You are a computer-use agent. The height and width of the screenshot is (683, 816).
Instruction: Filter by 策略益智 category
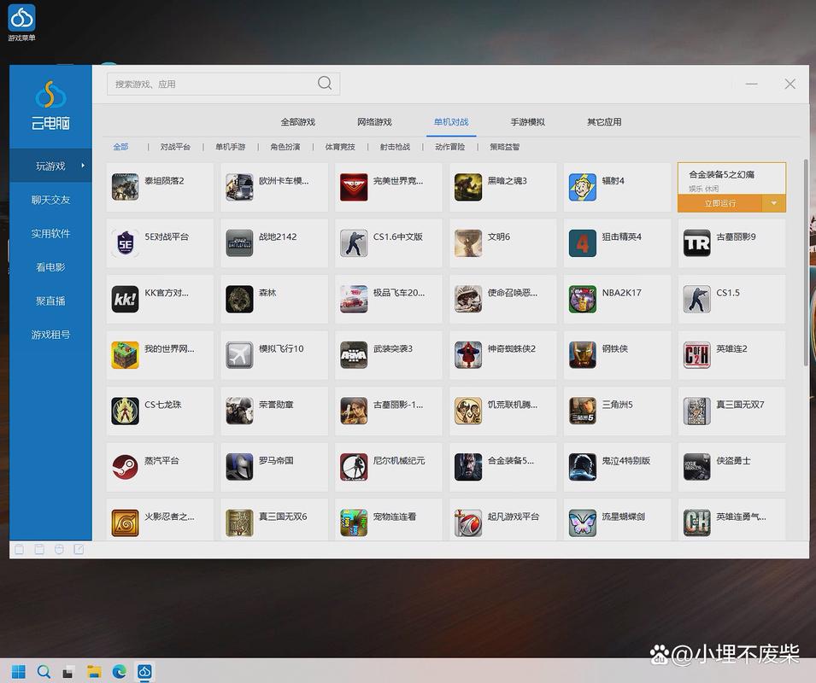pos(505,147)
